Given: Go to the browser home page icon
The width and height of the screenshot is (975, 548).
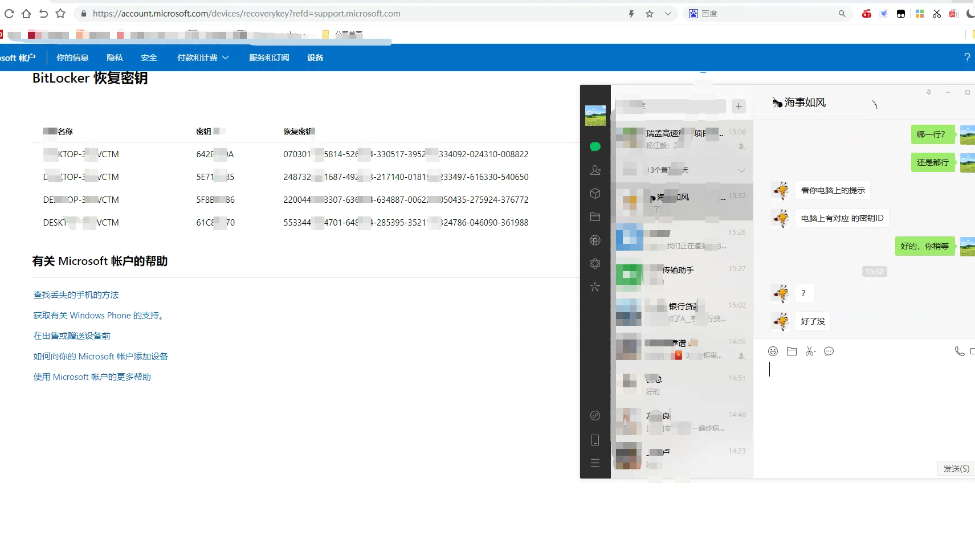Looking at the screenshot, I should pos(26,14).
